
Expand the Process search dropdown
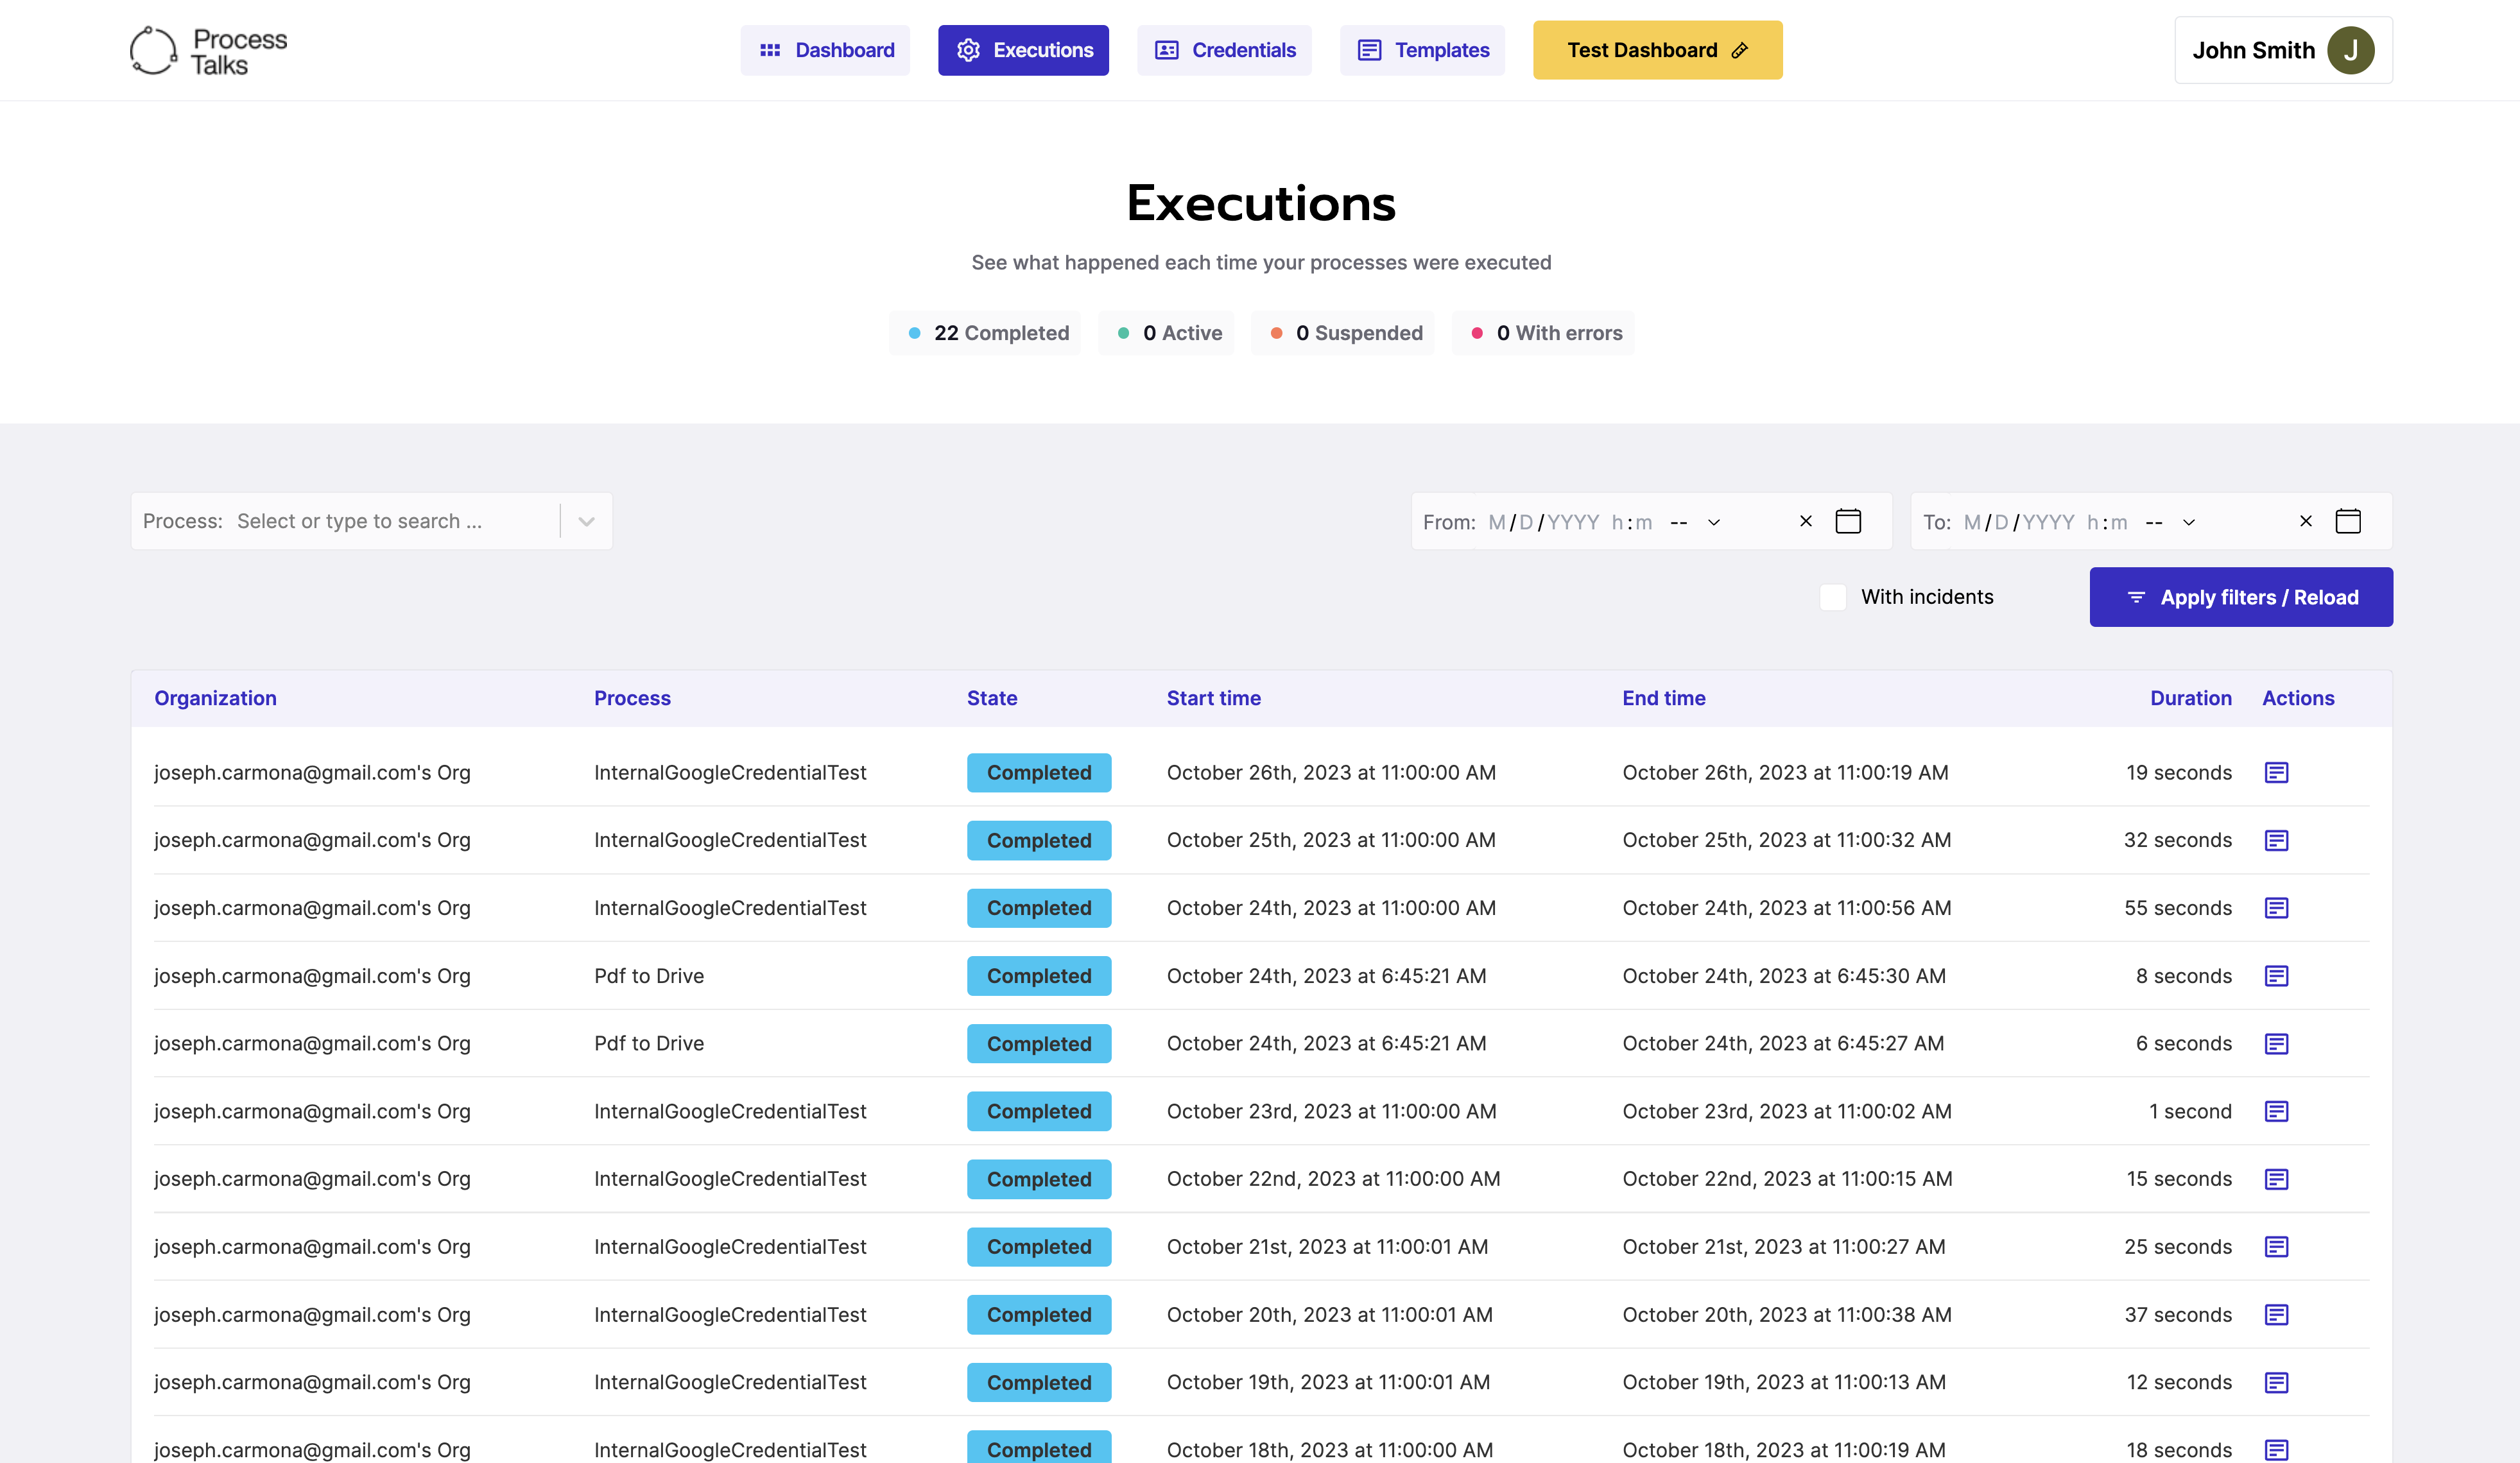click(x=587, y=521)
